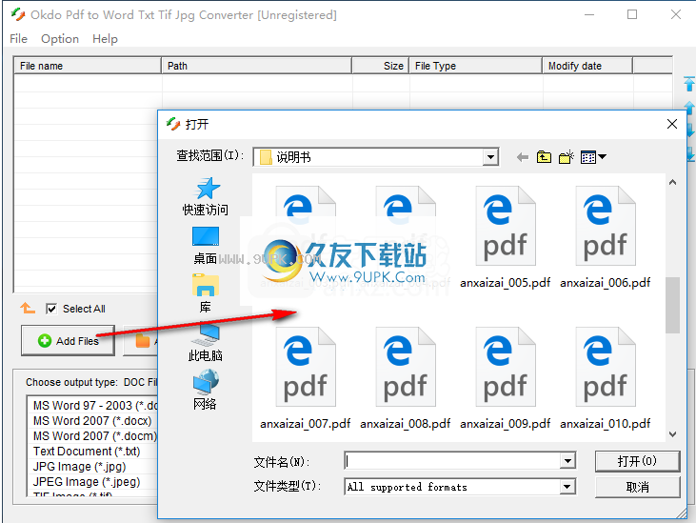Click the File Type column header
This screenshot has width=696, height=523.
pos(475,66)
